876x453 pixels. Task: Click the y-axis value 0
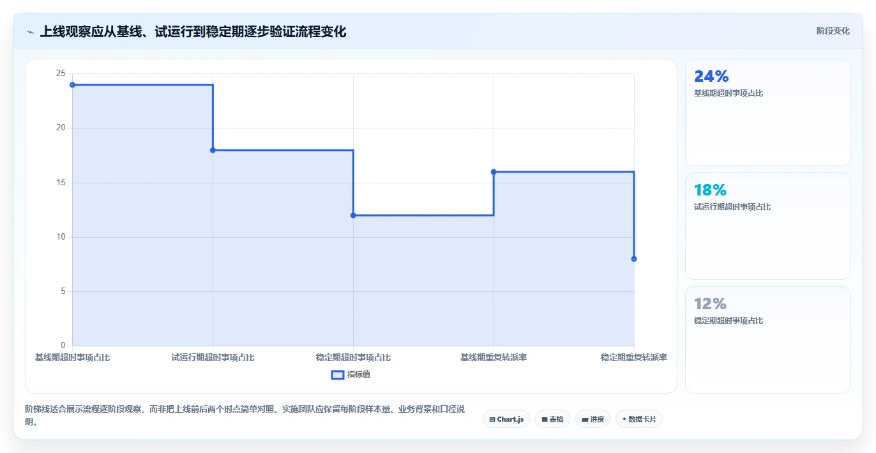point(63,346)
